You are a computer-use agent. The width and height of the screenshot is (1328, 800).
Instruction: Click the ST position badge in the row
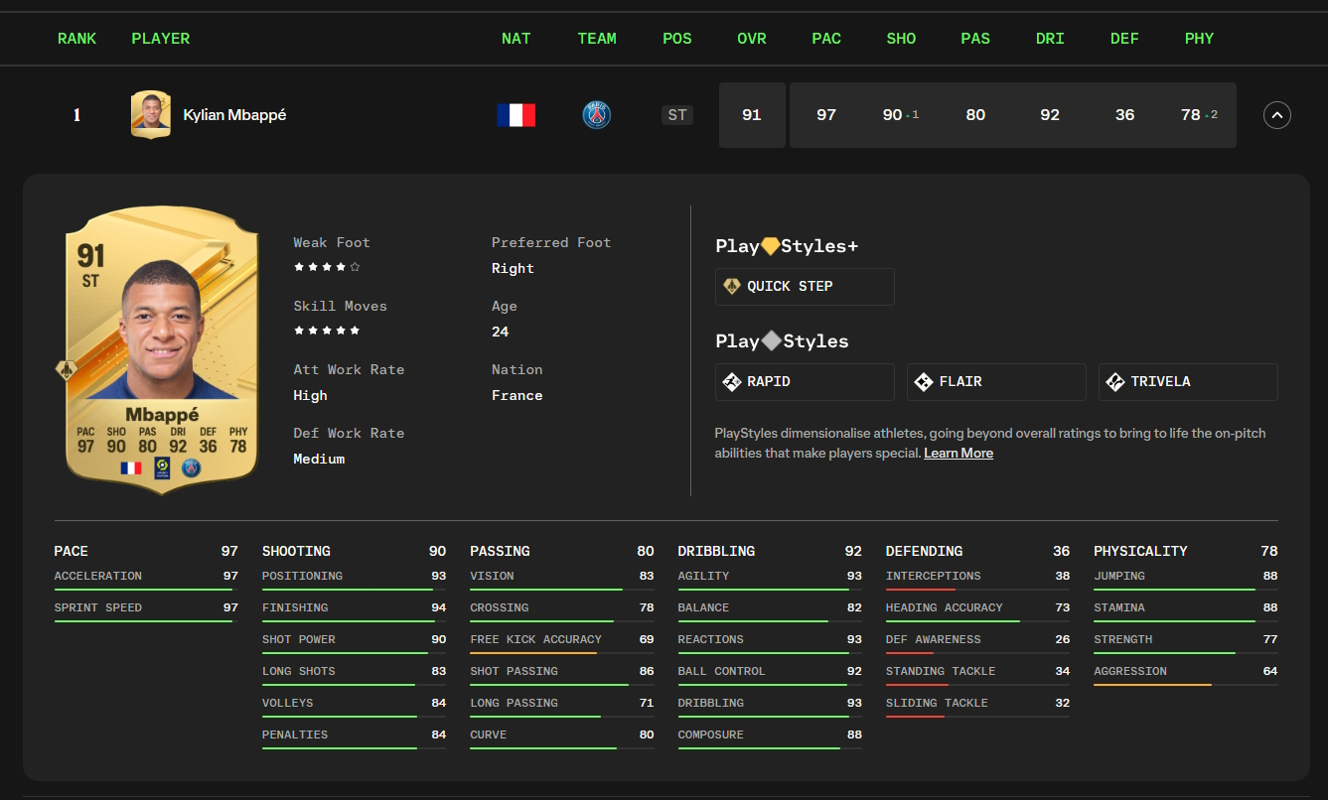677,115
